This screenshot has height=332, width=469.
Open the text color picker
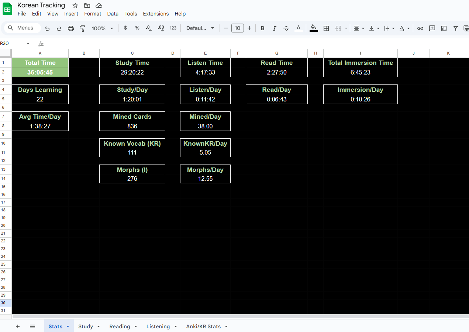click(299, 28)
